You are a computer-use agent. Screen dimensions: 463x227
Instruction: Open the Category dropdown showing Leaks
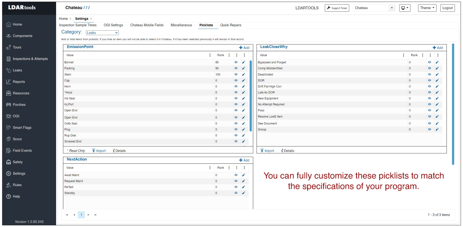pyautogui.click(x=102, y=33)
